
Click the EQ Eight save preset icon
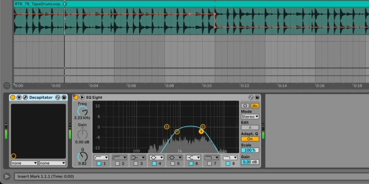(x=257, y=97)
